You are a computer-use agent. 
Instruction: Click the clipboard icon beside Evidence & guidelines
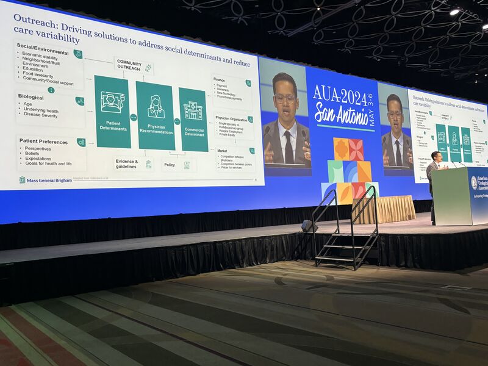[149, 164]
